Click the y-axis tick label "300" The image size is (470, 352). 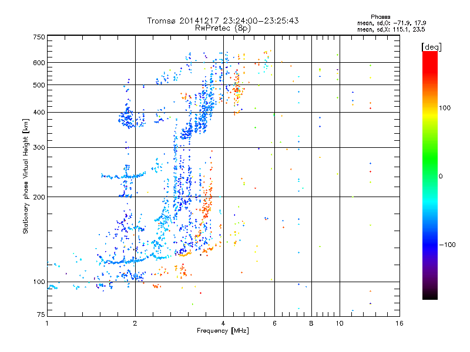click(x=39, y=147)
